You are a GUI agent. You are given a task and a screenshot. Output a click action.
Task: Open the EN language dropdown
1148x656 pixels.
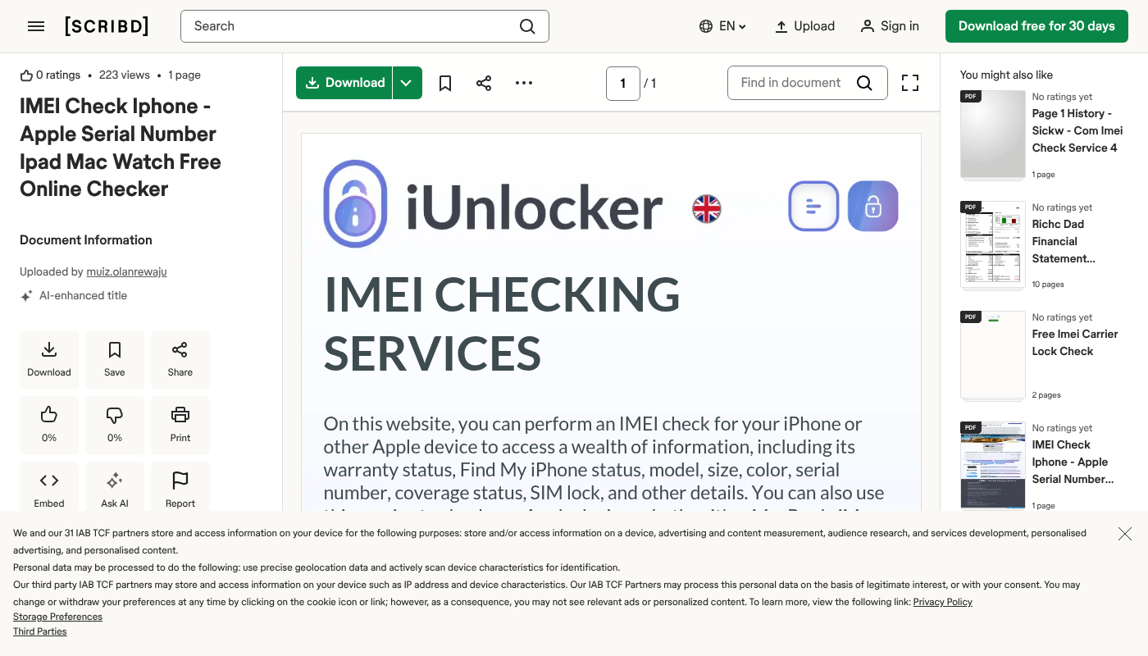tap(722, 26)
